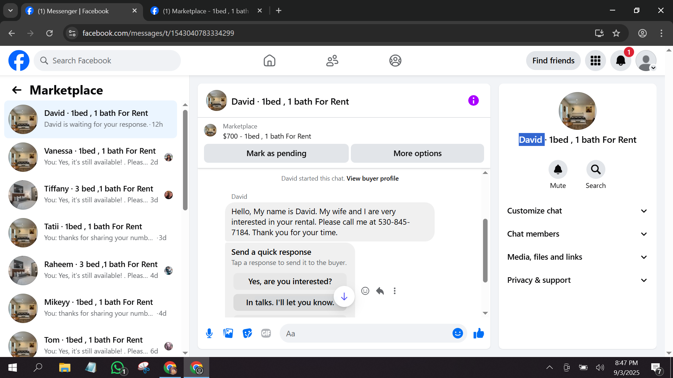The image size is (673, 378).
Task: Open Windows Start menu
Action: pyautogui.click(x=13, y=367)
